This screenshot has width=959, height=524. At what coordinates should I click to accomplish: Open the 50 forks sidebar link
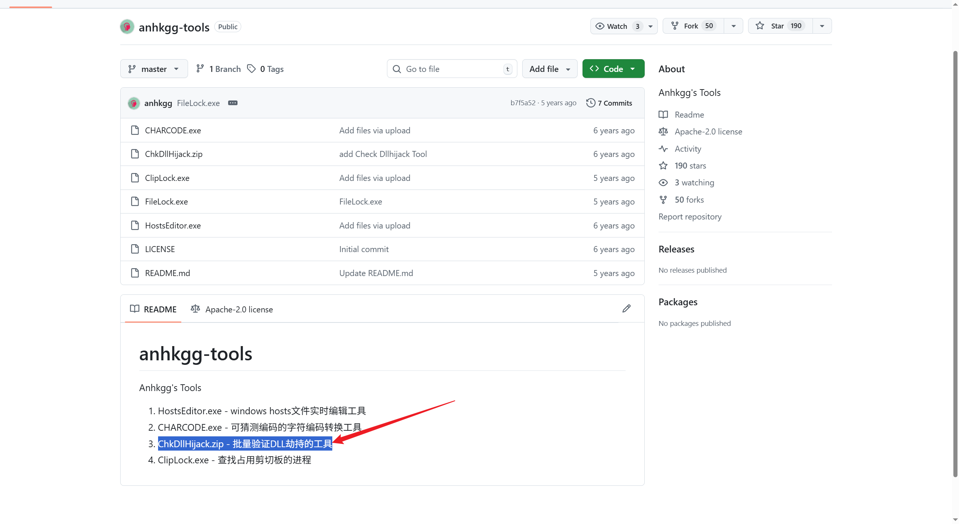[689, 200]
